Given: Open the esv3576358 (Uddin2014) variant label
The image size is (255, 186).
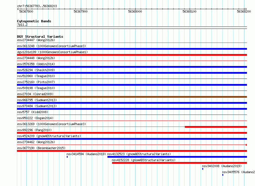Looking at the screenshot, I should pos(36,64).
